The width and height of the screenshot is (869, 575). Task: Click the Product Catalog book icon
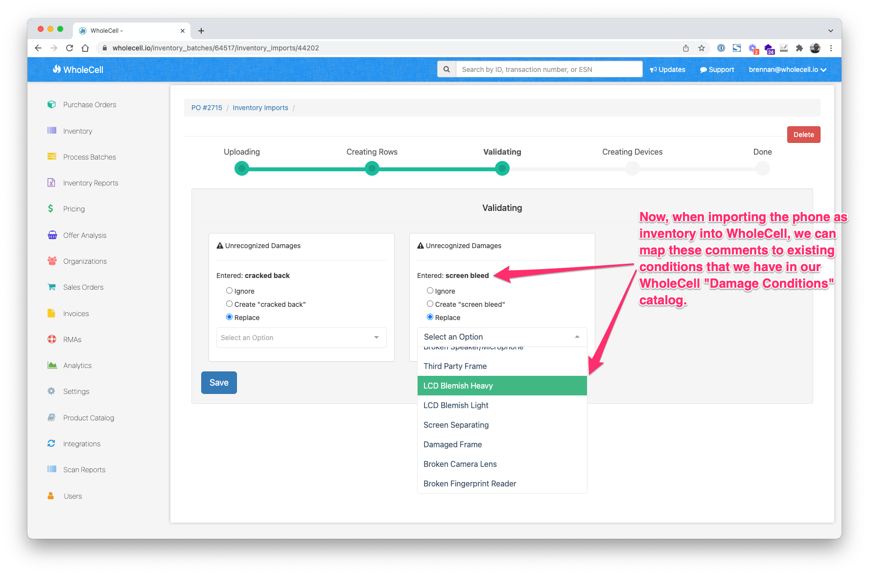click(51, 417)
